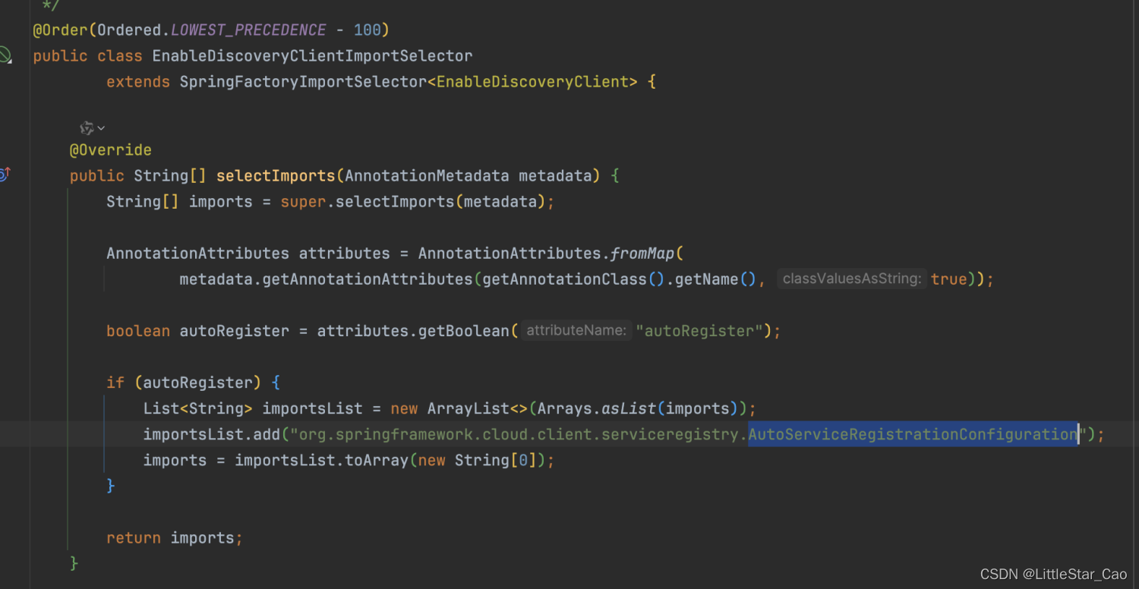Click the org.springframework.cloud.client.serviceregistry package string

[x=519, y=434]
